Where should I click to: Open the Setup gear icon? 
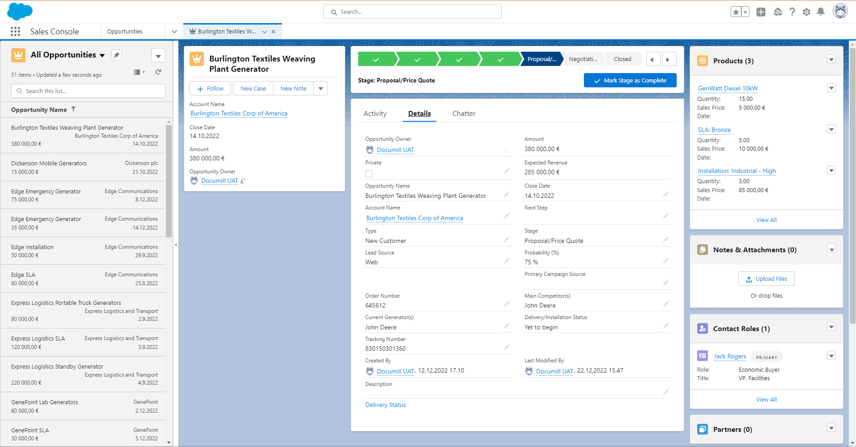point(806,12)
